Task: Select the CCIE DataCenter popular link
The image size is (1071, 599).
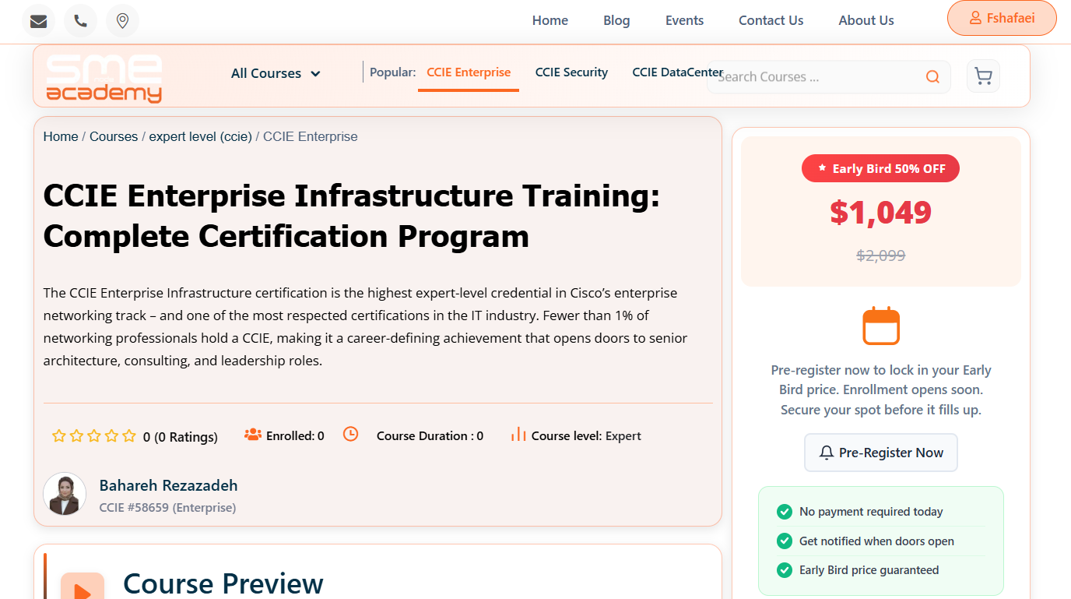Action: 678,72
